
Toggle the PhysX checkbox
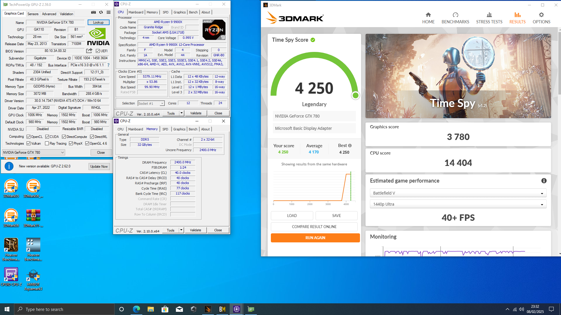click(71, 143)
